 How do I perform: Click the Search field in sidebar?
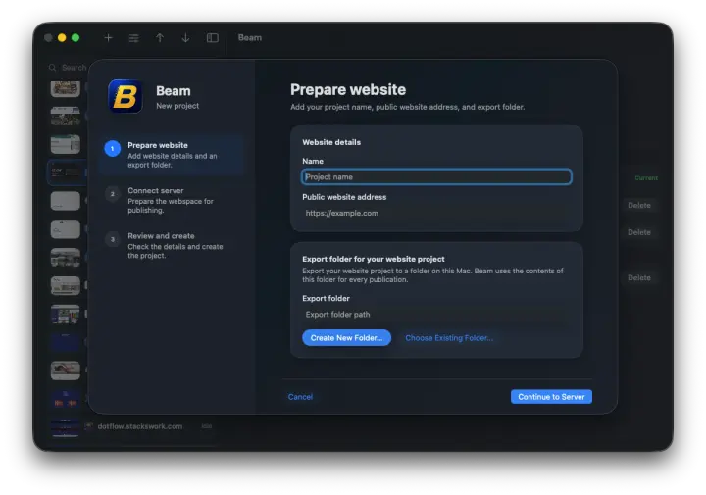click(x=69, y=68)
